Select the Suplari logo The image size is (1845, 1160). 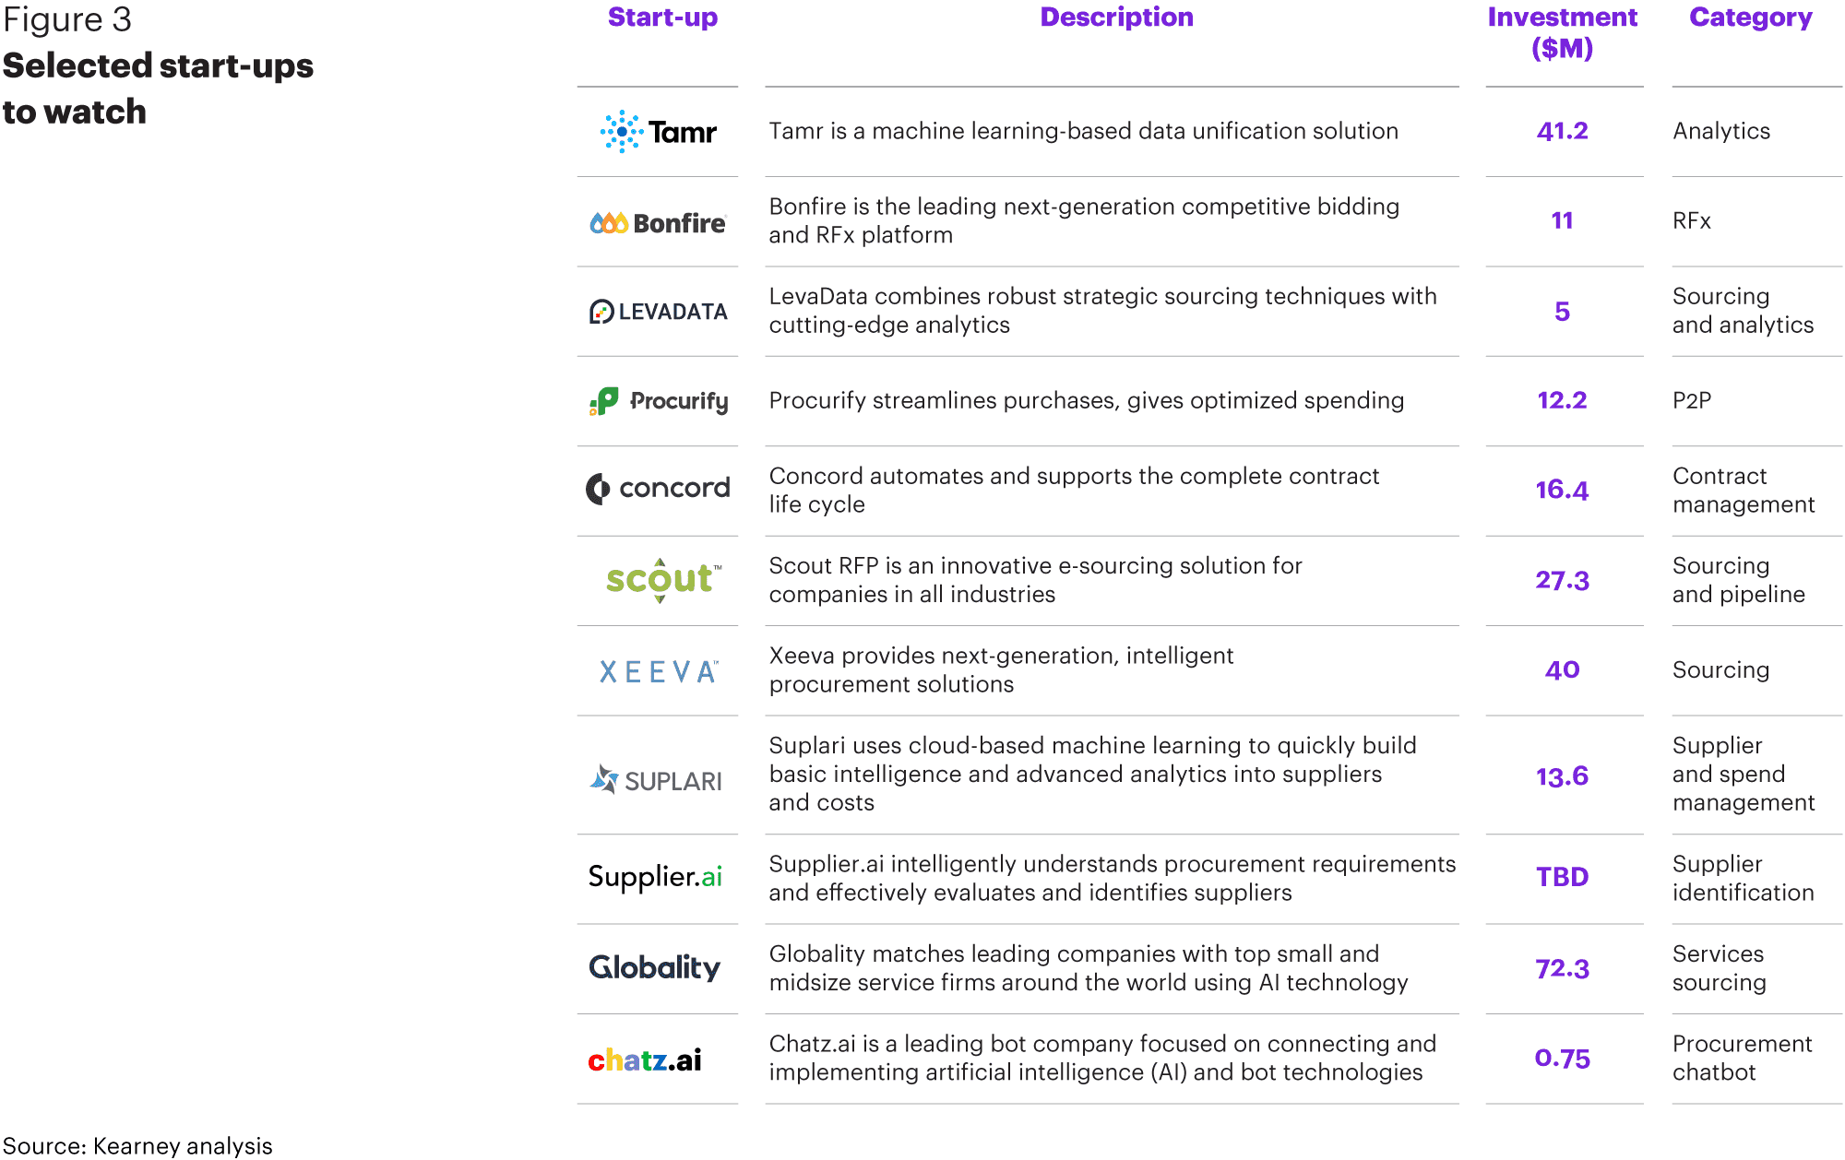click(656, 780)
